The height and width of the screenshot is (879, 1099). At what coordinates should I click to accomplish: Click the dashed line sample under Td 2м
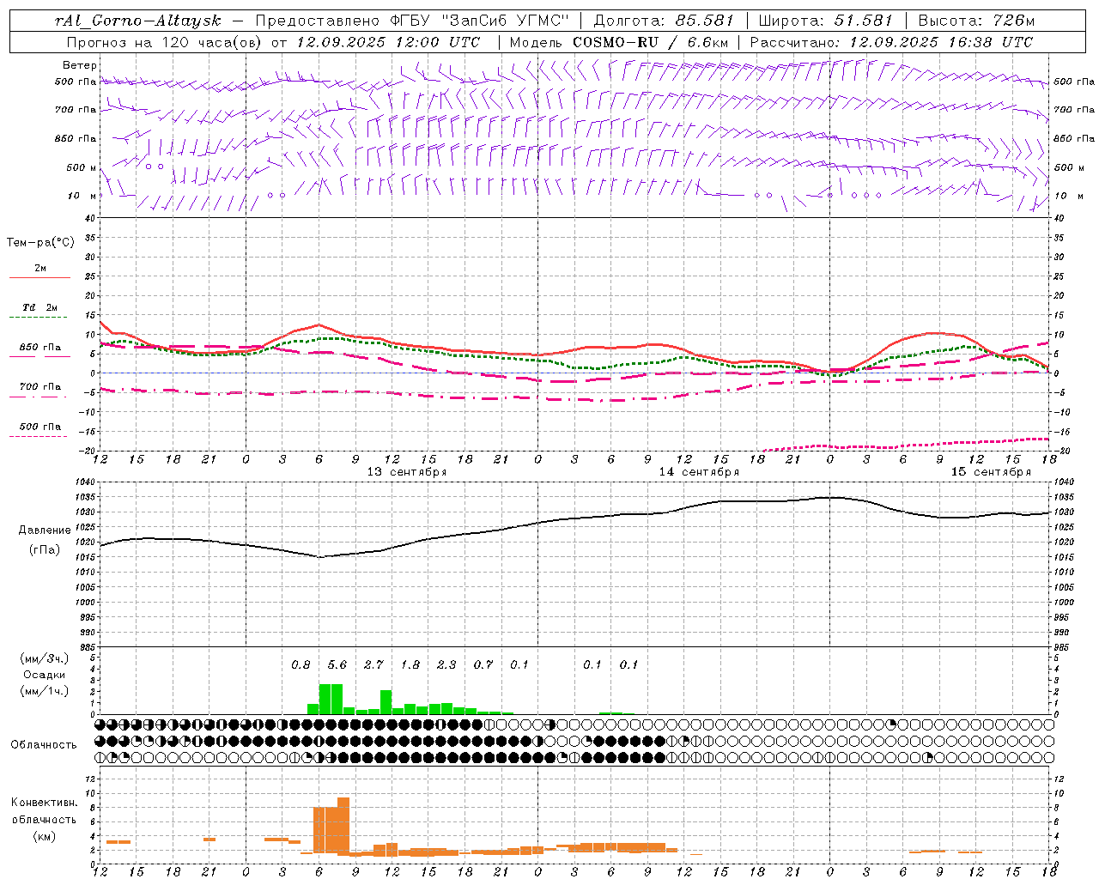pos(40,318)
